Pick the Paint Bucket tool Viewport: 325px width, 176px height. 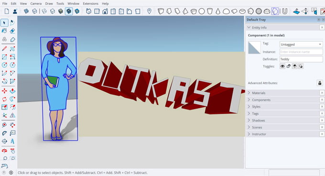pos(4,31)
